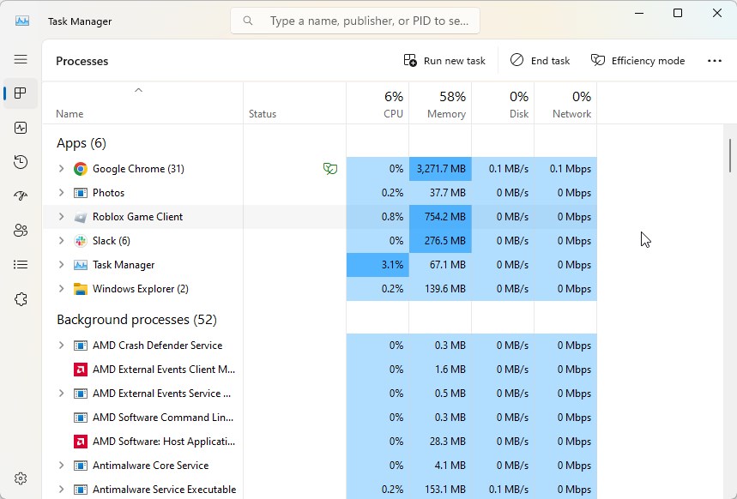Screen dimensions: 737x499
Task: Open the more options ellipsis menu
Action: [x=715, y=60]
